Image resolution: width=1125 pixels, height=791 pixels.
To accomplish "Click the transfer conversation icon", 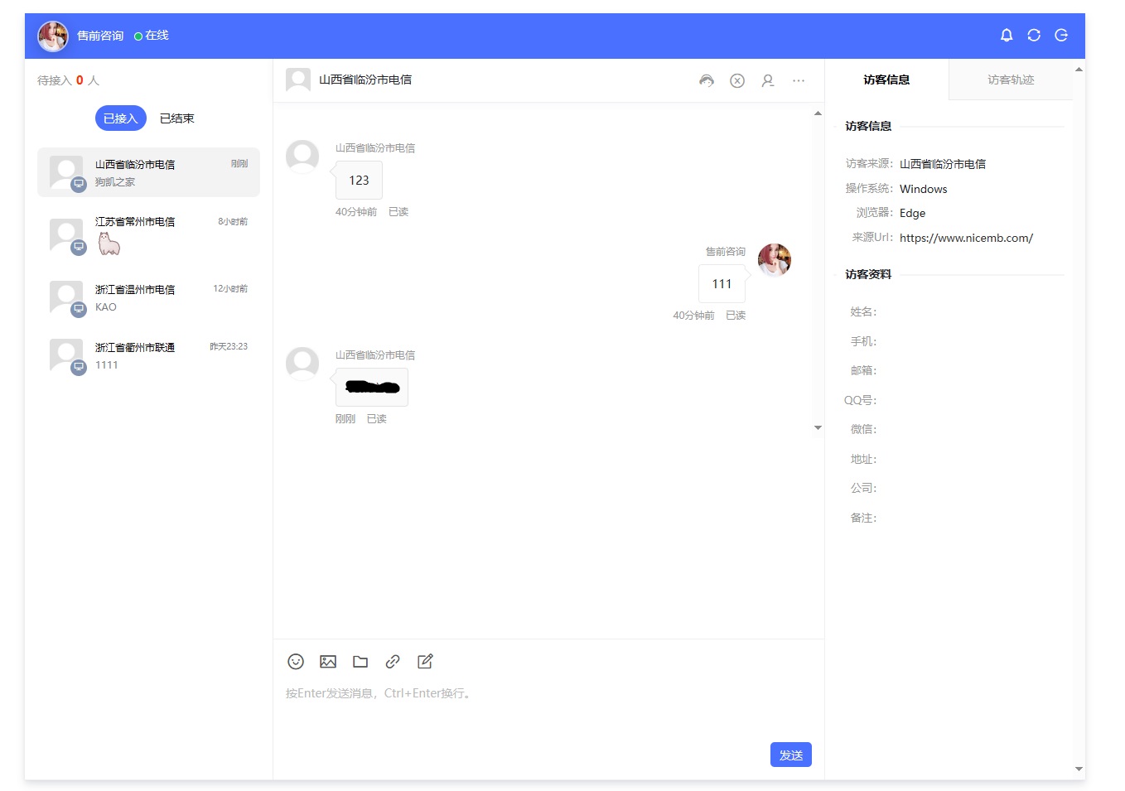I will (x=706, y=80).
